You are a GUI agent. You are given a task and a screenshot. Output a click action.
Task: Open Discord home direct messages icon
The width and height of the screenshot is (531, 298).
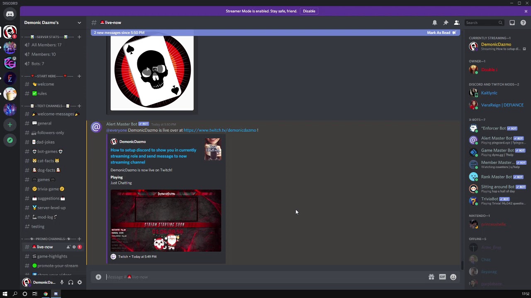pyautogui.click(x=10, y=14)
